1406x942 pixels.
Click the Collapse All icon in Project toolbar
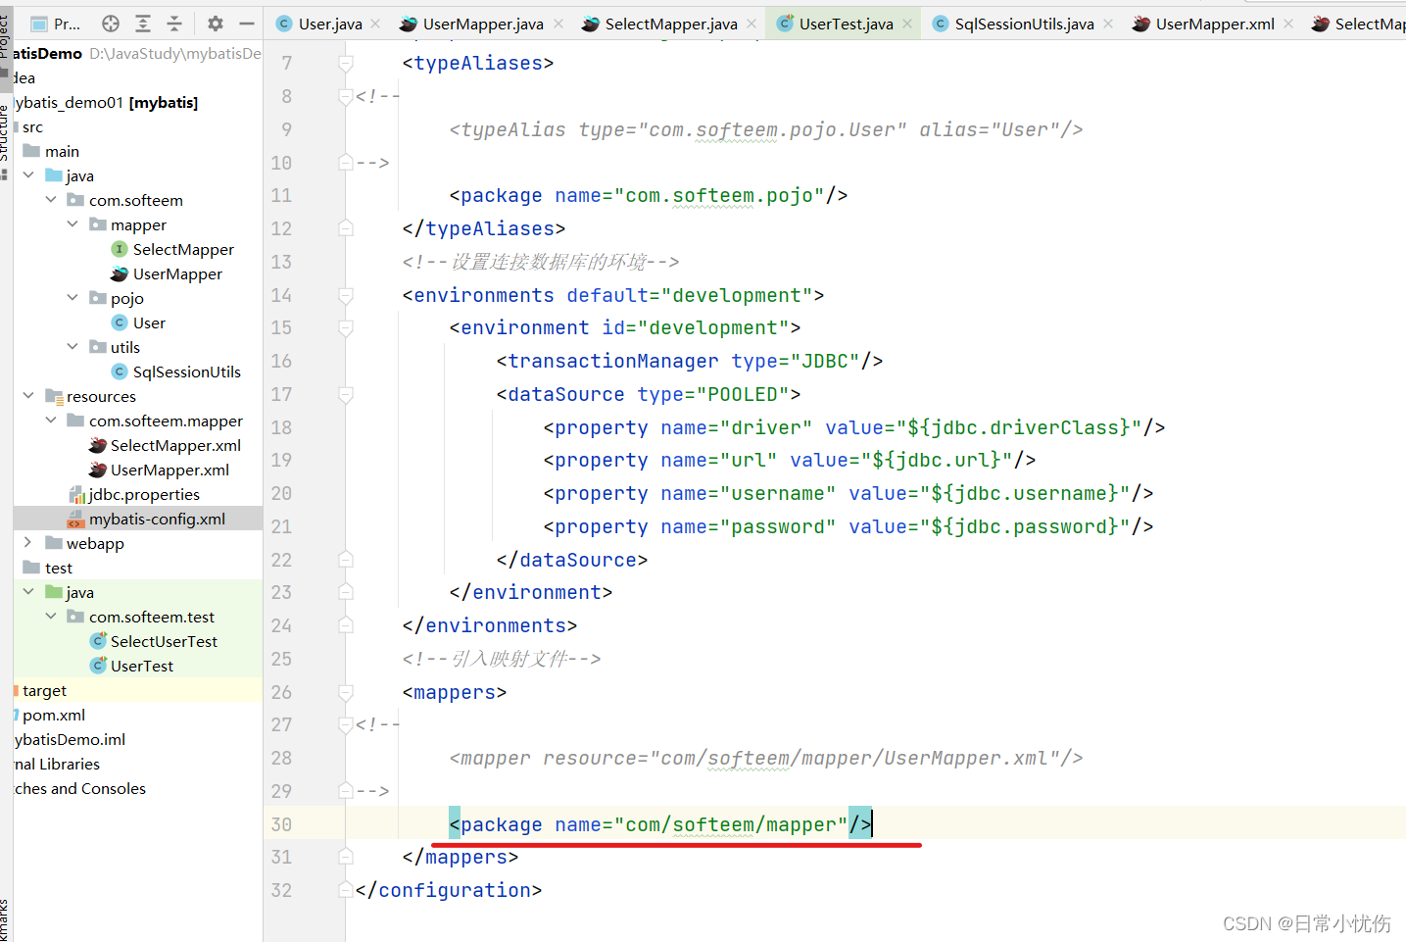pos(174,24)
